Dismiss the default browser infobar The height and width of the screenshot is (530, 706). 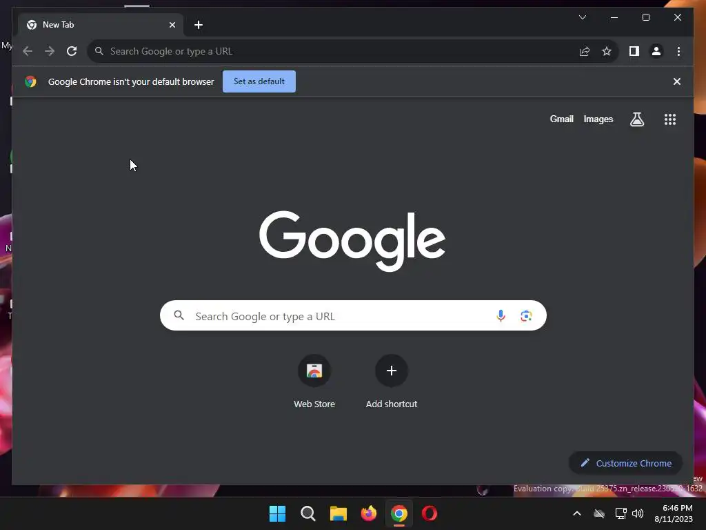click(676, 81)
